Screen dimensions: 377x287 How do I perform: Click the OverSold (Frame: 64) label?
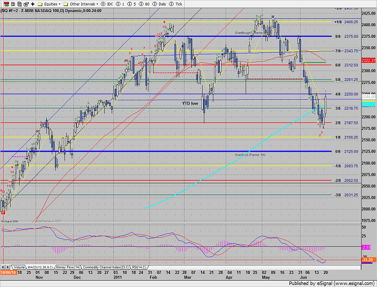click(x=250, y=155)
